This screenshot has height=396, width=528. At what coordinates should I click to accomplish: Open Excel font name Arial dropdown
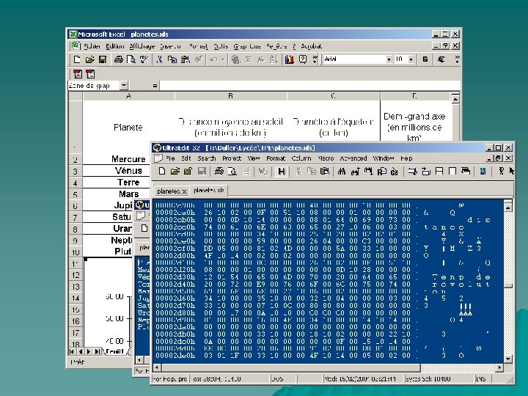389,59
